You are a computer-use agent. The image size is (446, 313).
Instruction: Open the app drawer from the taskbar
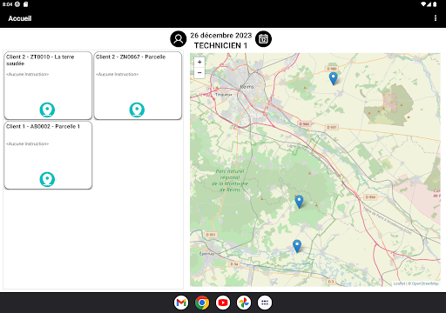point(265,303)
